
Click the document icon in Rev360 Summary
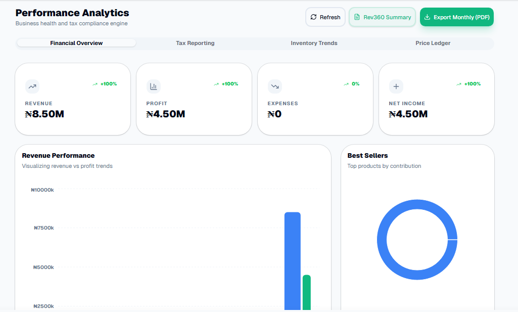[x=357, y=17]
